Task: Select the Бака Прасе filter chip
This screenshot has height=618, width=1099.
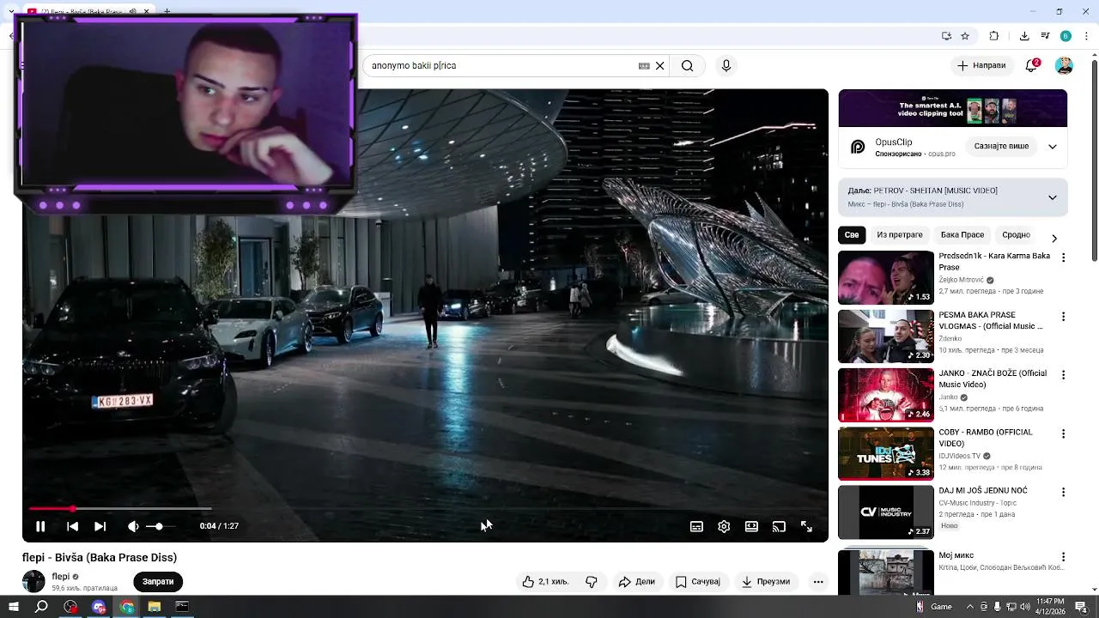Action: click(x=962, y=234)
